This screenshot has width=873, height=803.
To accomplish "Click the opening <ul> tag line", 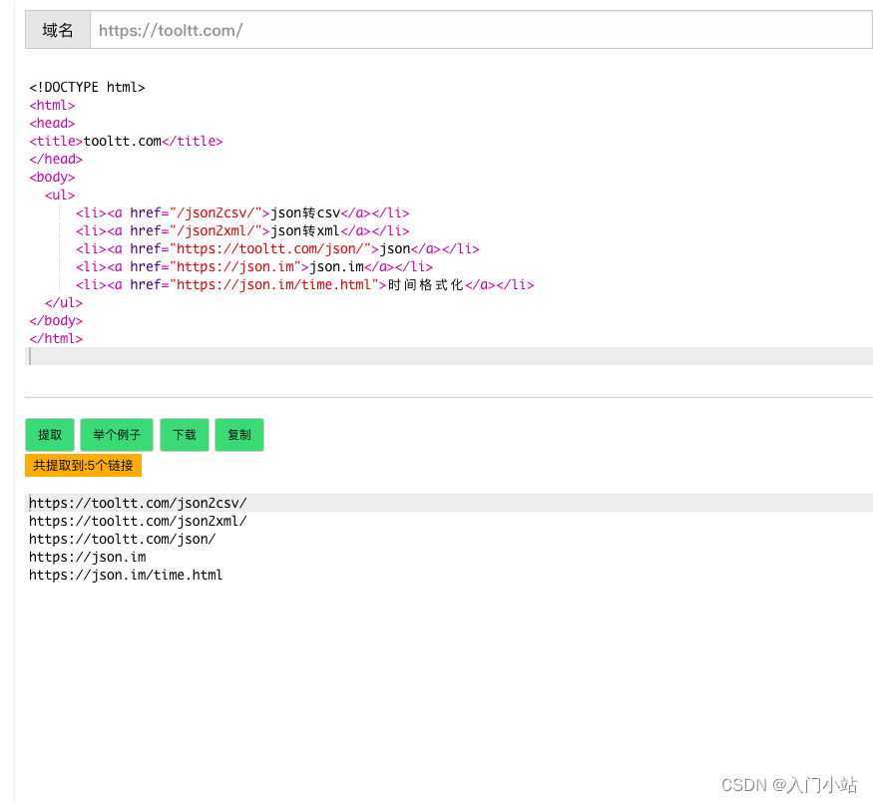I will [60, 196].
